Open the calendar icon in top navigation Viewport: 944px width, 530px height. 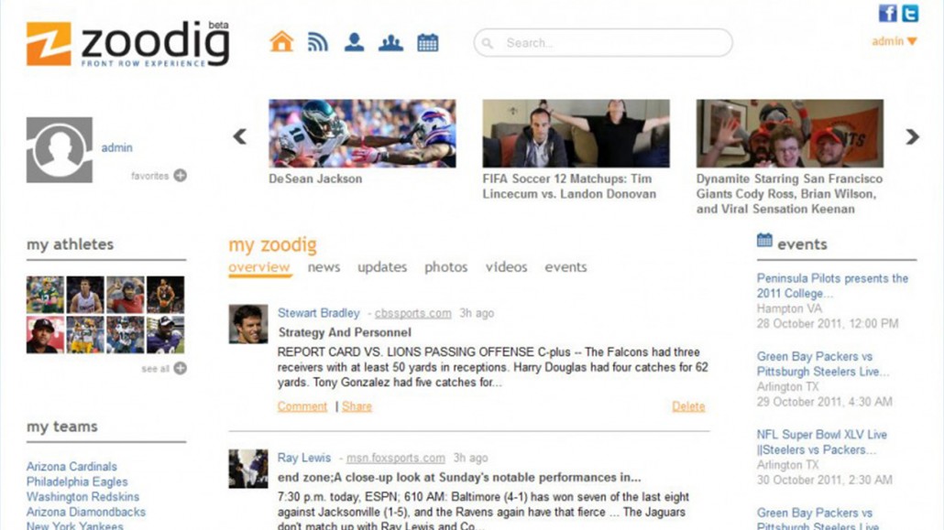coord(427,43)
